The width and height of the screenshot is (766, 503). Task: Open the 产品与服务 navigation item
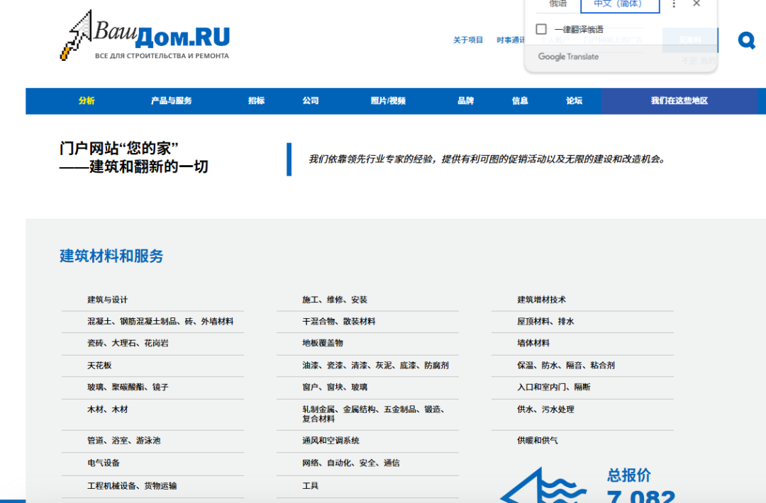172,101
